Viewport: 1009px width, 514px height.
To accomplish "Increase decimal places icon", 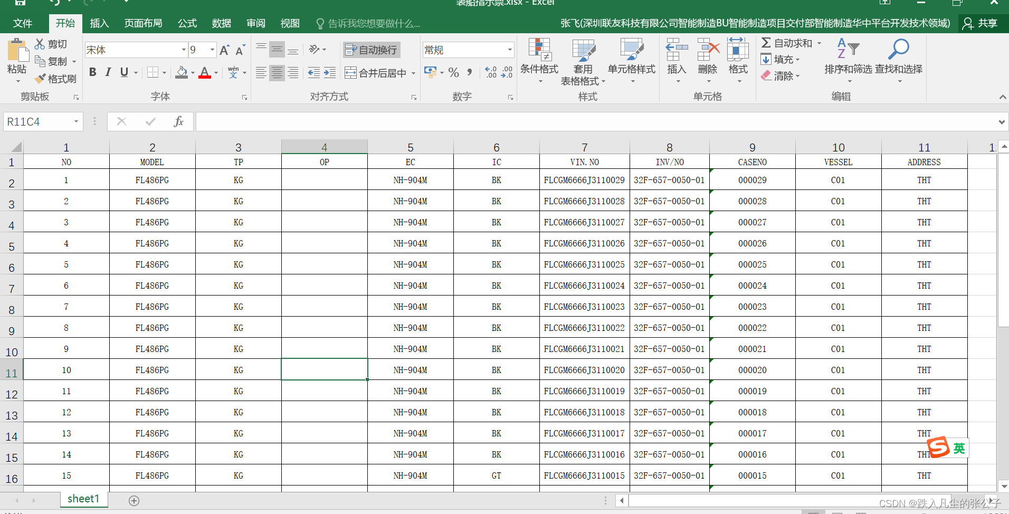I will 491,72.
